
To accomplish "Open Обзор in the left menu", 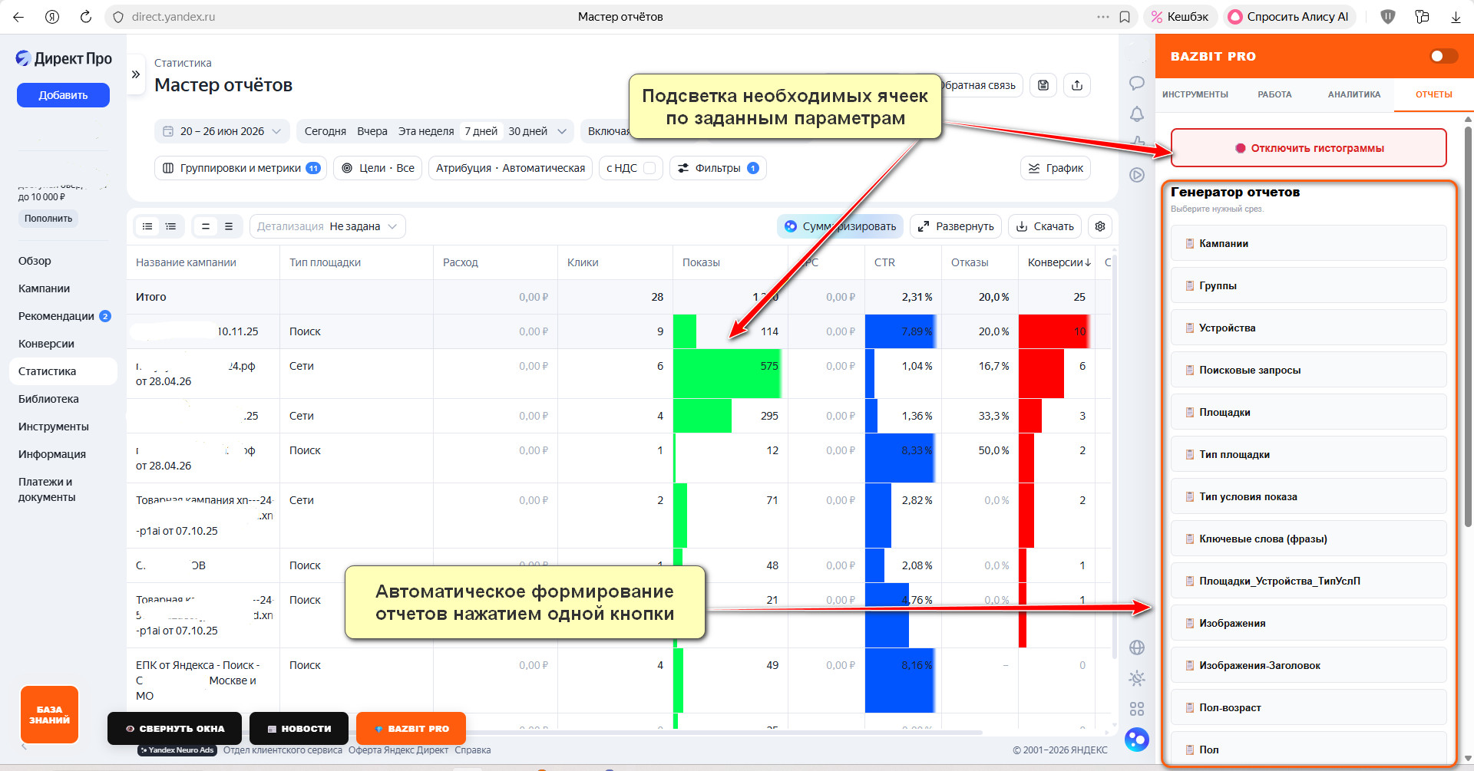I will tap(35, 261).
